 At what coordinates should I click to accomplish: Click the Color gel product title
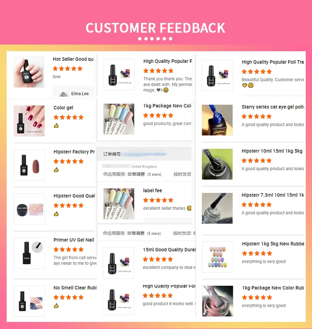tap(63, 107)
